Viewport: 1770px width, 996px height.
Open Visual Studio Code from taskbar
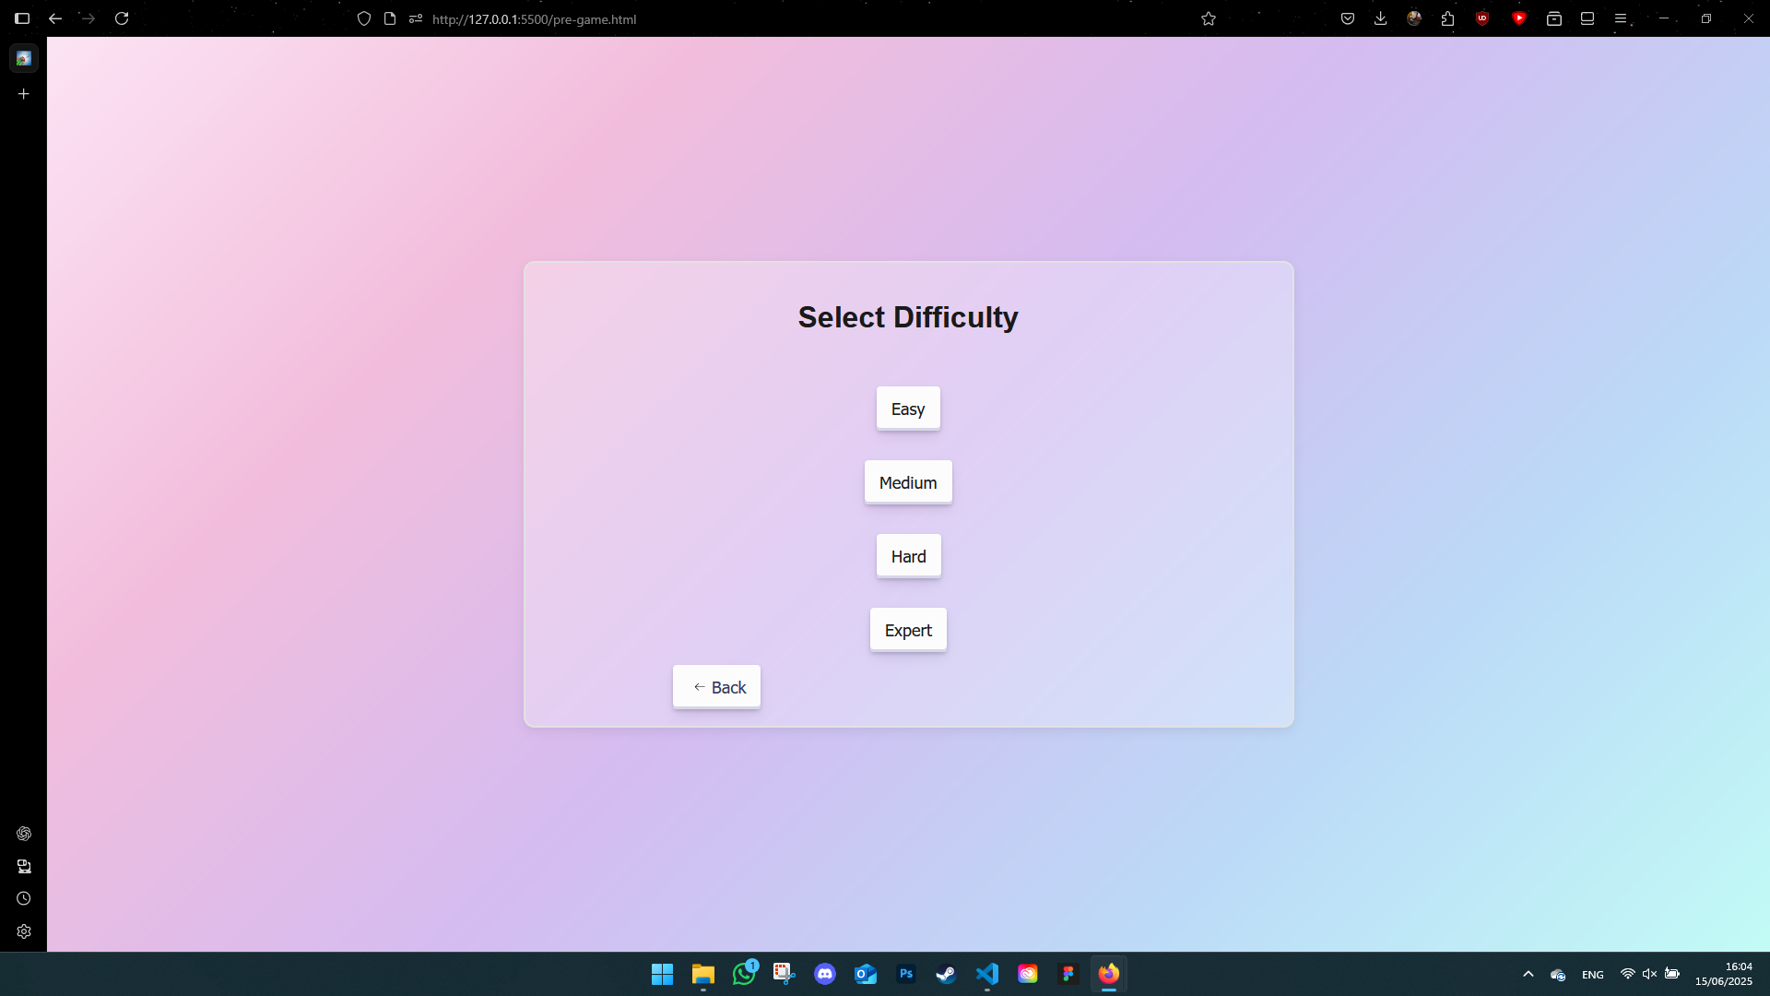(x=987, y=974)
